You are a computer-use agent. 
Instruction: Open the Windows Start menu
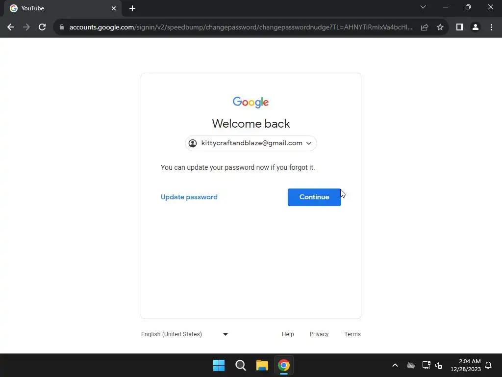pos(219,365)
